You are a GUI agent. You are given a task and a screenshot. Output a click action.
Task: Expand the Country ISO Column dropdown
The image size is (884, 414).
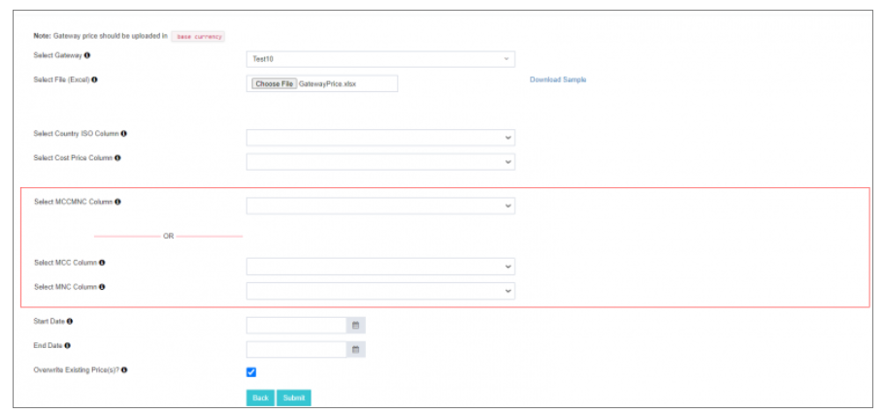click(380, 138)
